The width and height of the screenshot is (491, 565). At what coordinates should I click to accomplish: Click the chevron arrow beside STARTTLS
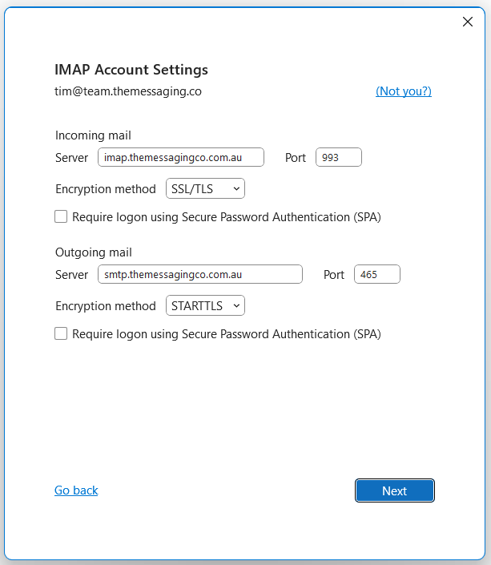(236, 305)
